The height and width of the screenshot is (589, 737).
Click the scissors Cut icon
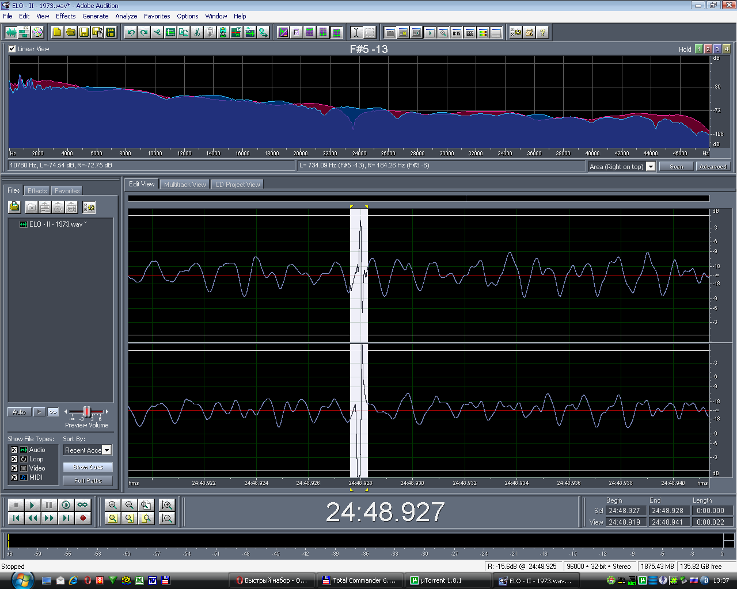pyautogui.click(x=197, y=33)
